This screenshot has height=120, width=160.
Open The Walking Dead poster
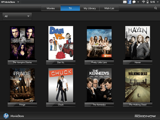138,85
